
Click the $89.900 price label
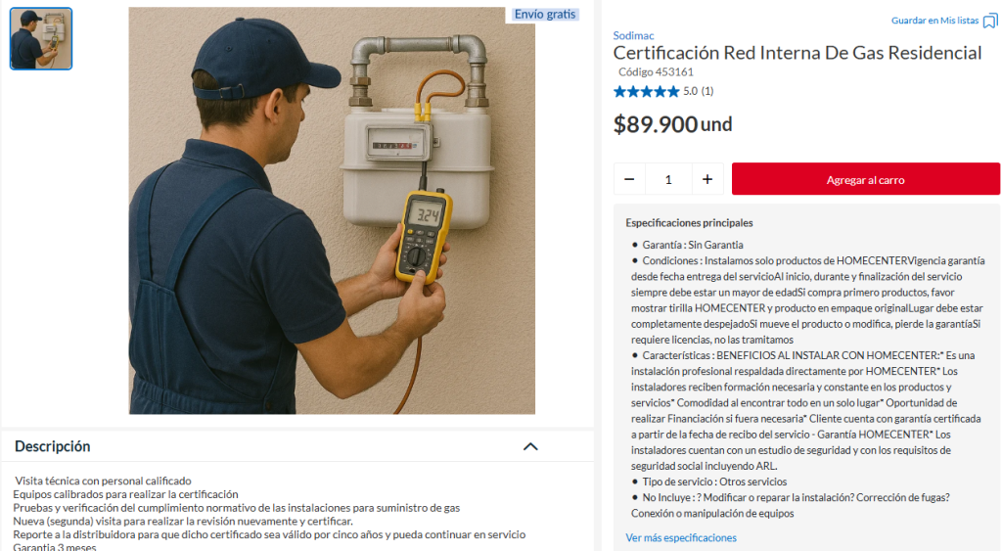point(655,124)
